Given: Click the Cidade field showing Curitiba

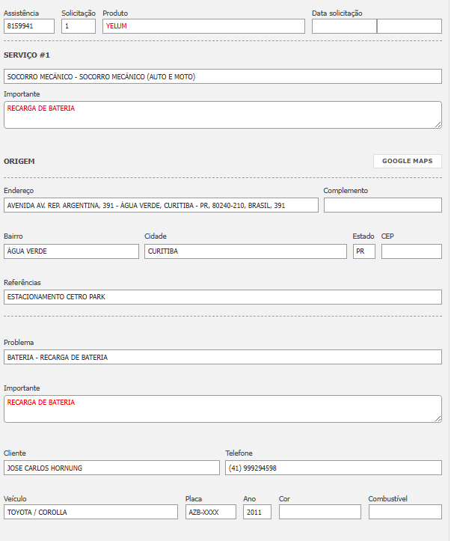Looking at the screenshot, I should (245, 251).
